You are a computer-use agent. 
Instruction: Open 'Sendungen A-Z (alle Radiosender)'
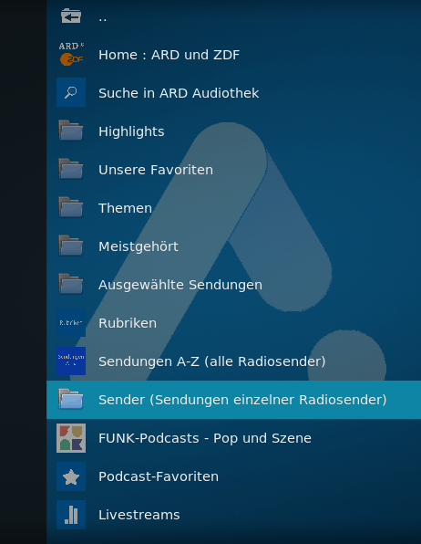[x=233, y=361]
